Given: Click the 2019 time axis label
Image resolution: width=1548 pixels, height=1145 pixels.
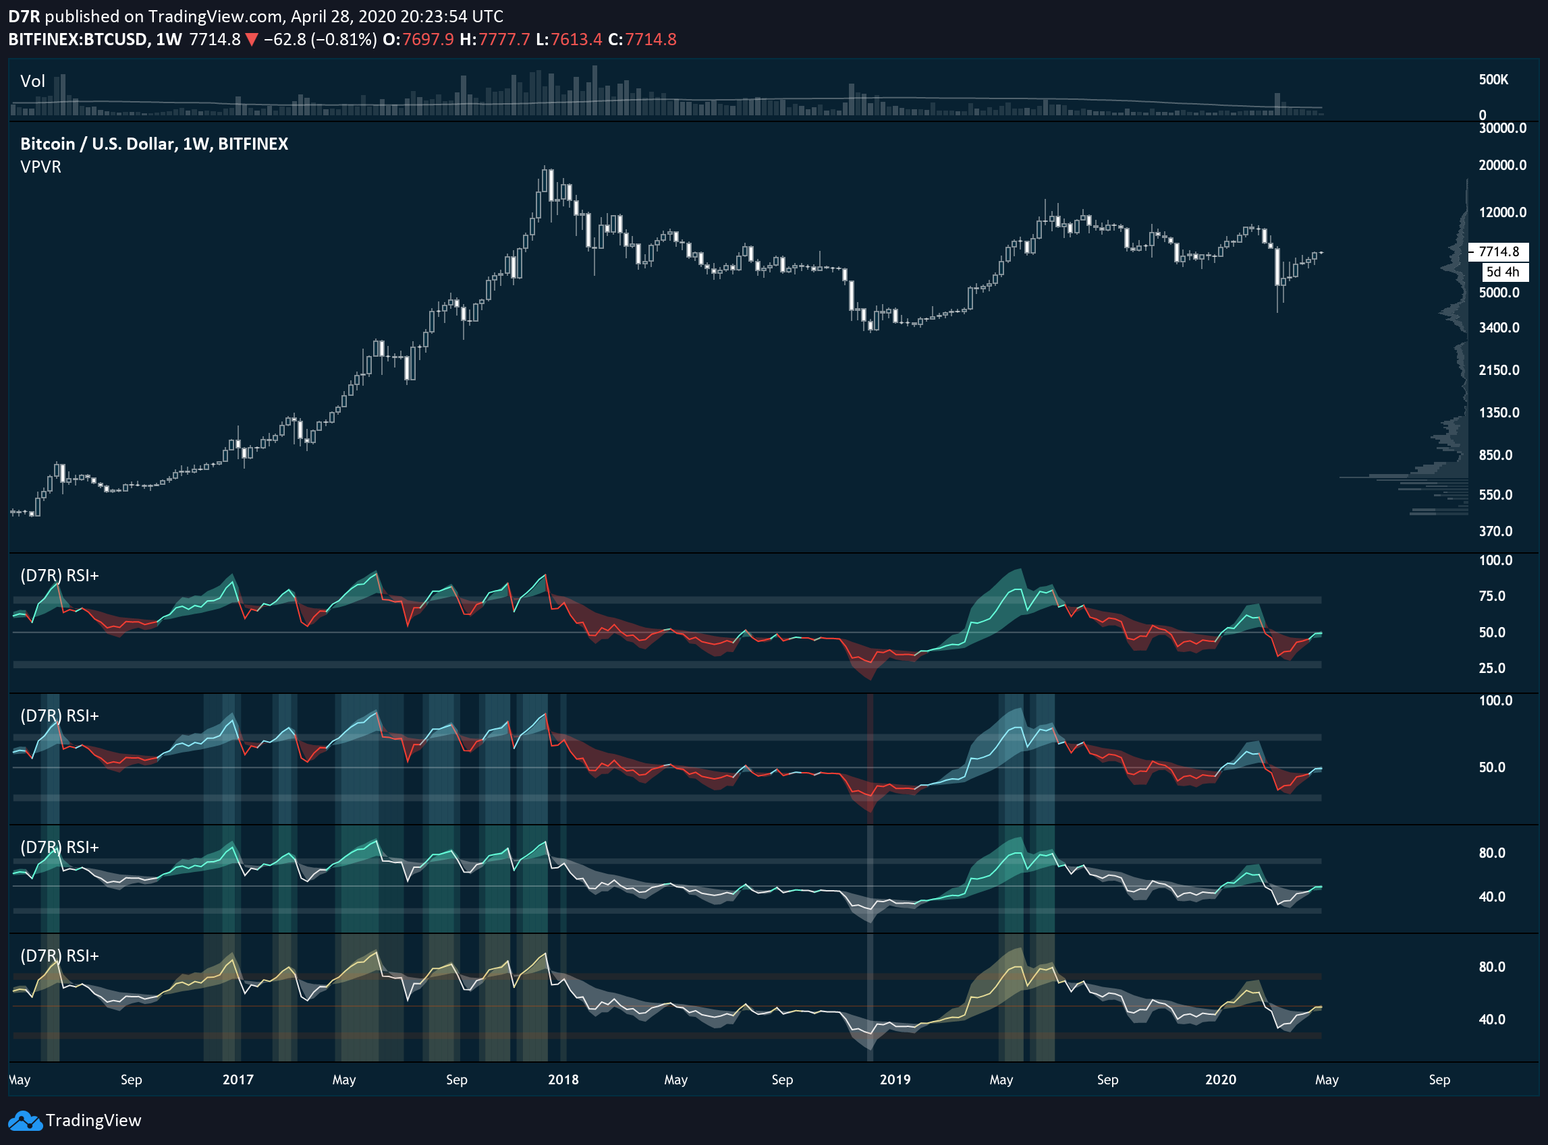Looking at the screenshot, I should 895,1080.
